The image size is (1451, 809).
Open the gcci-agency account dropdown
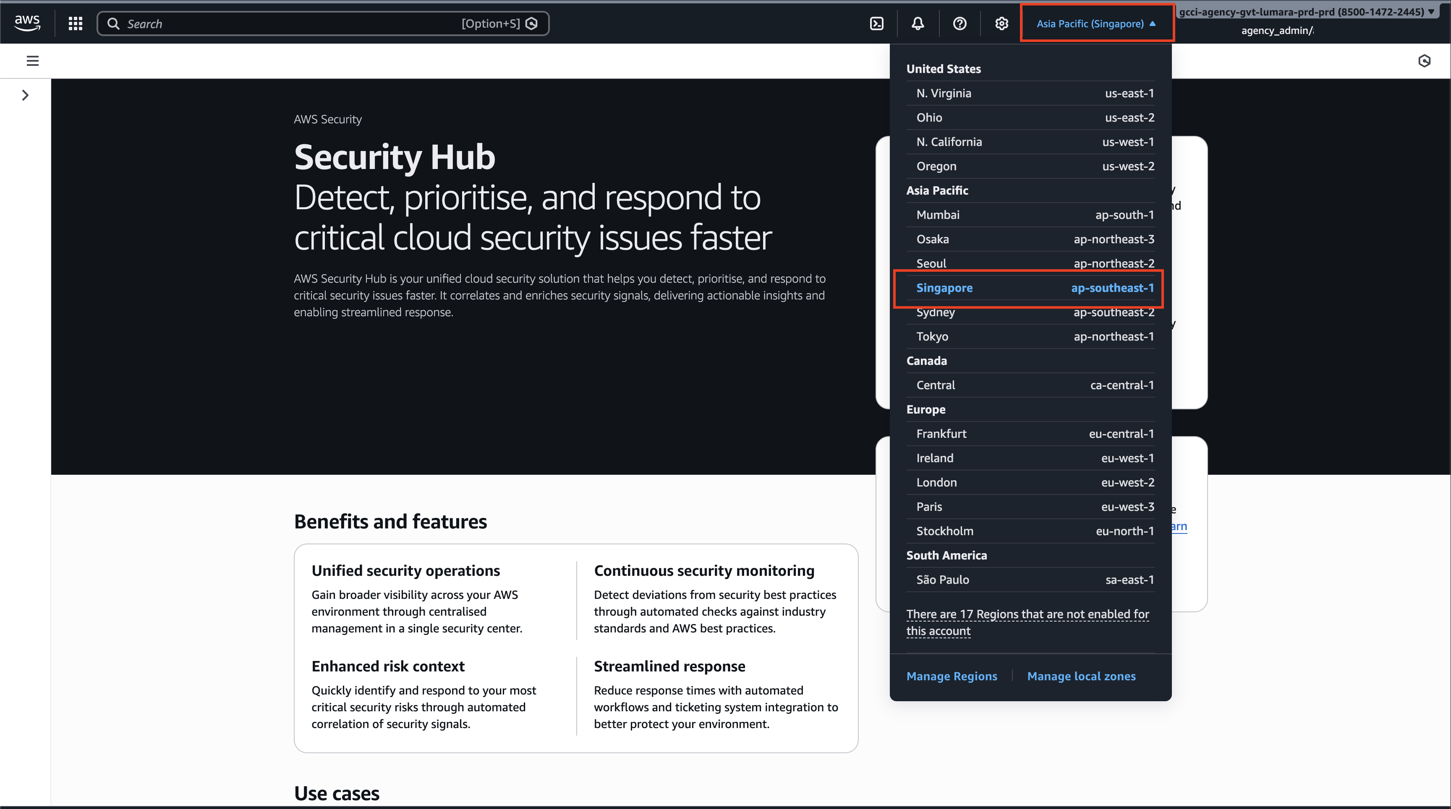[x=1307, y=11]
